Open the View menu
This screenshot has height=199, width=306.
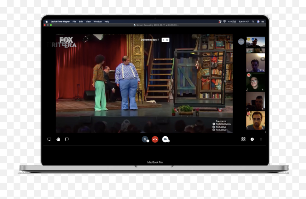(88, 22)
